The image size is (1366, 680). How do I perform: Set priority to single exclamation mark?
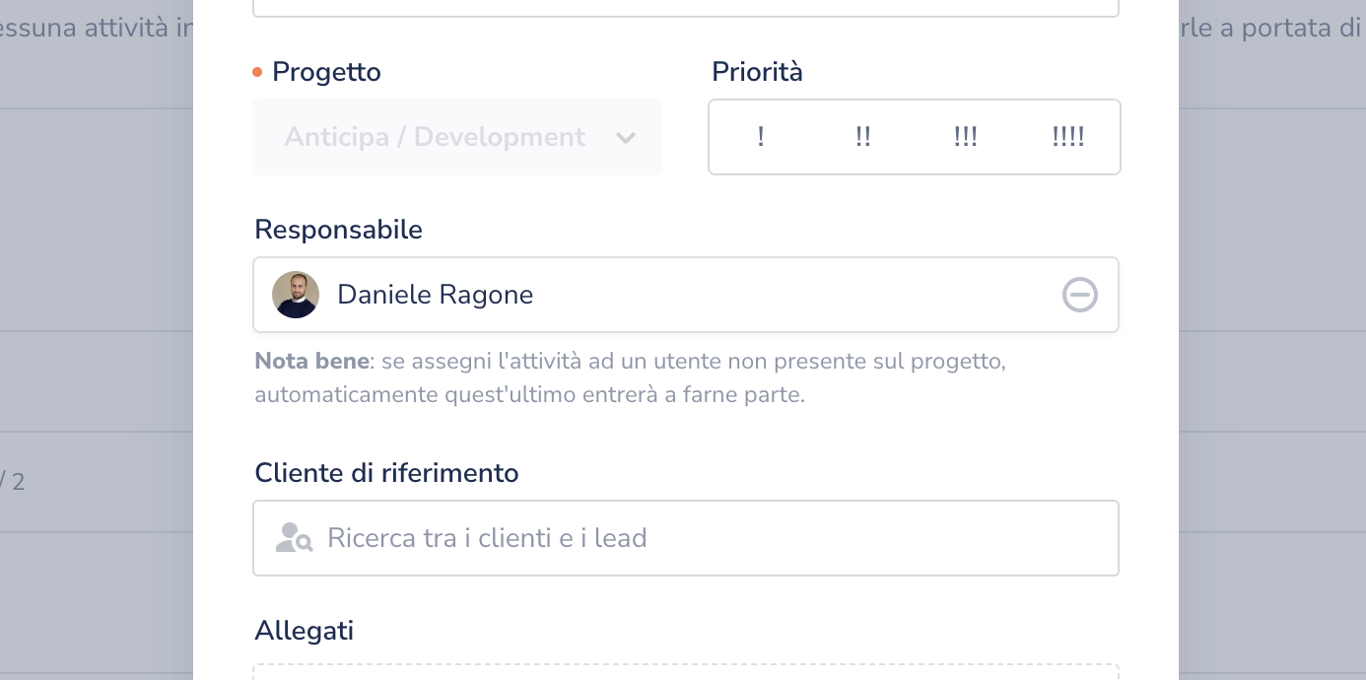click(x=761, y=137)
